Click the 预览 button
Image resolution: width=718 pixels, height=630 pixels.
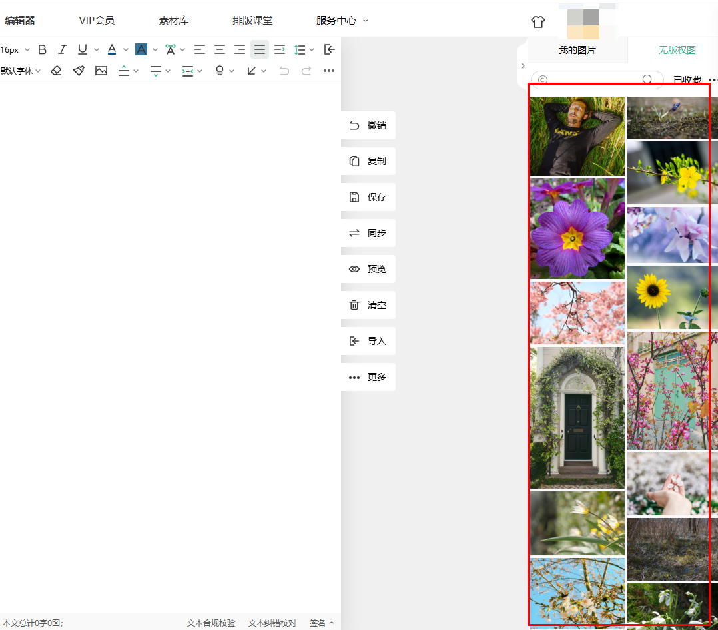(368, 269)
